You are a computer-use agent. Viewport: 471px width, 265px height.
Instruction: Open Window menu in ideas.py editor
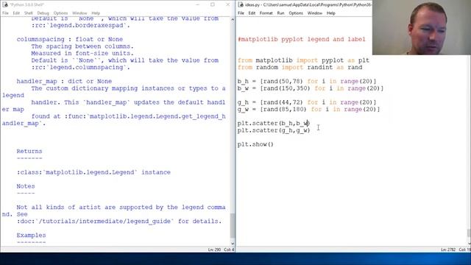(x=315, y=13)
